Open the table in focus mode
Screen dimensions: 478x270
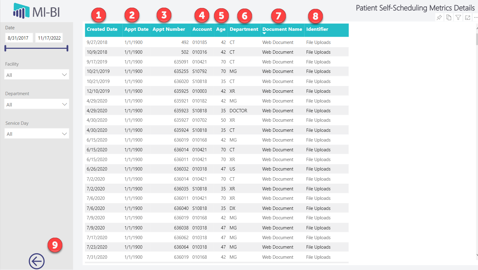click(468, 18)
